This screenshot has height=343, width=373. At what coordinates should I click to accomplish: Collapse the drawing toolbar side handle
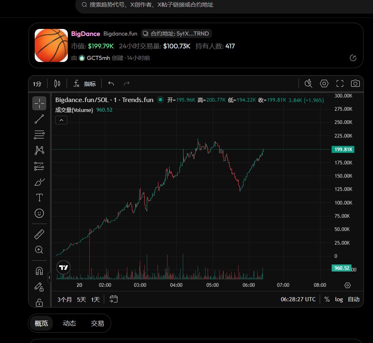(49, 277)
